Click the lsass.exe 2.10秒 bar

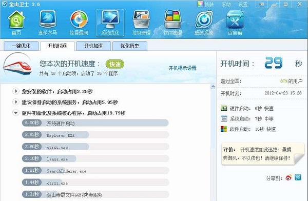pos(95,158)
